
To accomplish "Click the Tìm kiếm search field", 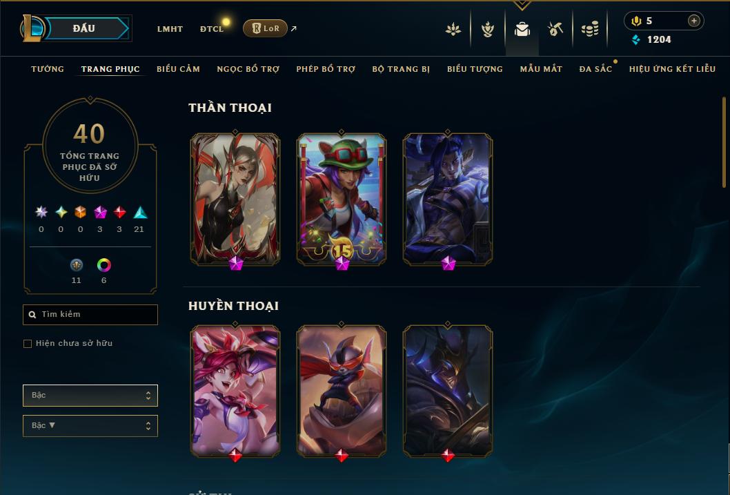I will coord(90,315).
